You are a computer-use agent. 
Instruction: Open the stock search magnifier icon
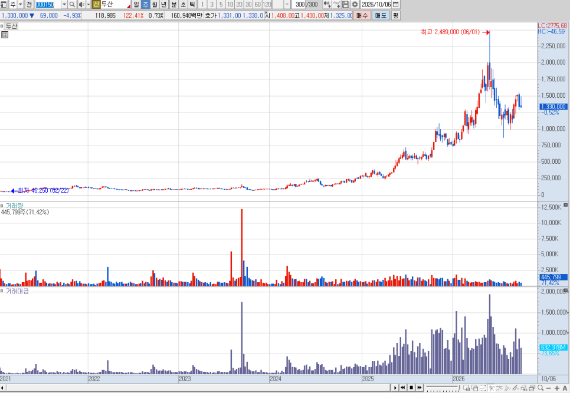(x=72, y=4)
